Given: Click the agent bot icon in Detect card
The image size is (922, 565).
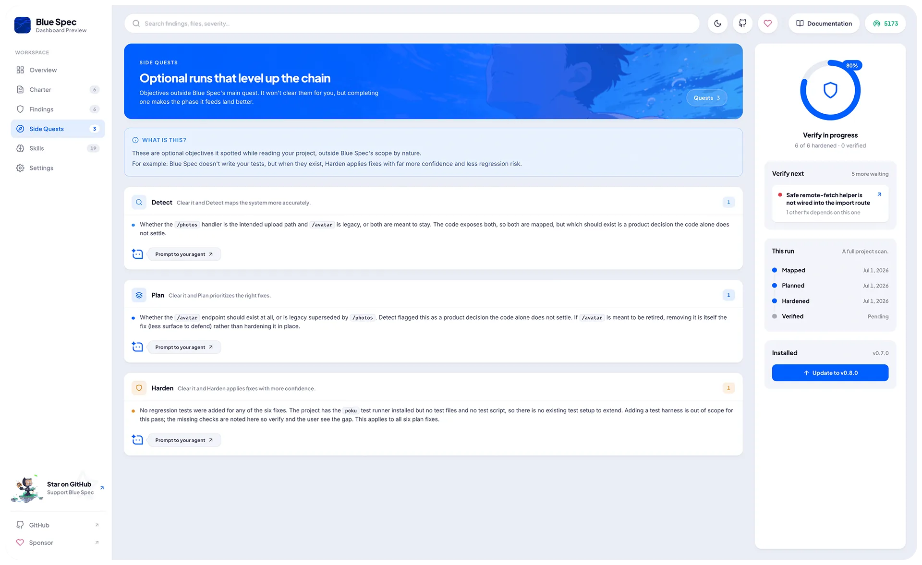Looking at the screenshot, I should (137, 254).
